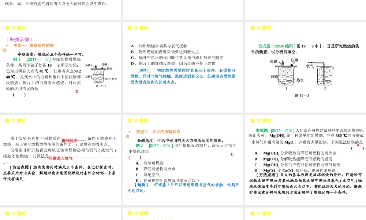366x220 pixels.
Task: Click option C about 烧杯中热水的作用
Action: tap(177, 58)
